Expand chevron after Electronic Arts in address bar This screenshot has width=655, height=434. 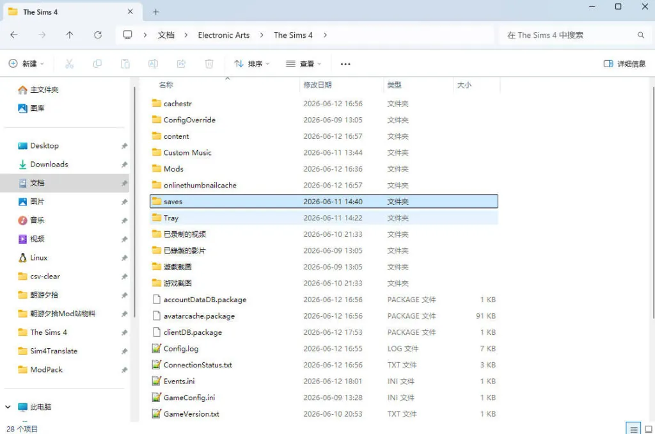(x=262, y=35)
